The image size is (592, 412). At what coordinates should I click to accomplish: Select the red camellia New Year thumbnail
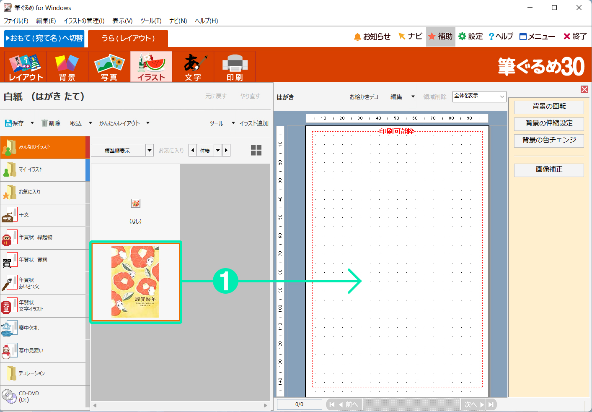tap(135, 282)
